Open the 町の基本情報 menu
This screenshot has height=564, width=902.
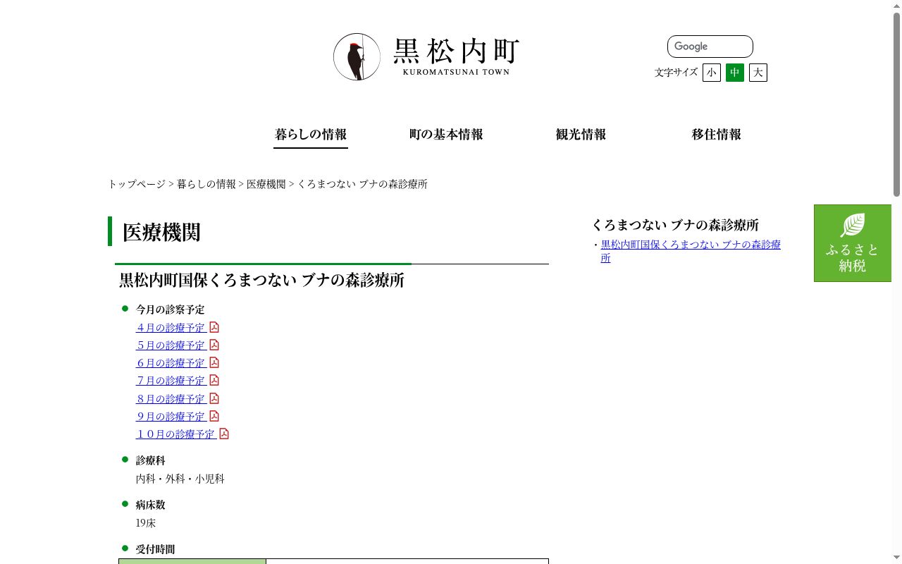(446, 135)
